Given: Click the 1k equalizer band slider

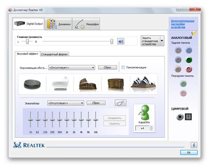Looking at the screenshot, I should pos(67,119).
